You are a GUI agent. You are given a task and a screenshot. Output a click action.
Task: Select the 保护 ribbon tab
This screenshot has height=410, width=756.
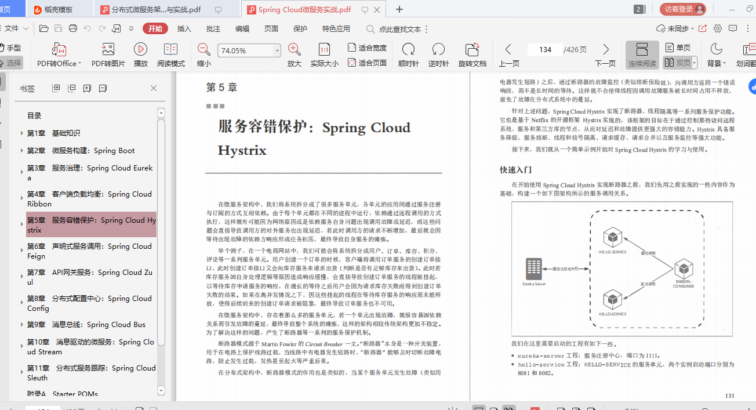300,28
